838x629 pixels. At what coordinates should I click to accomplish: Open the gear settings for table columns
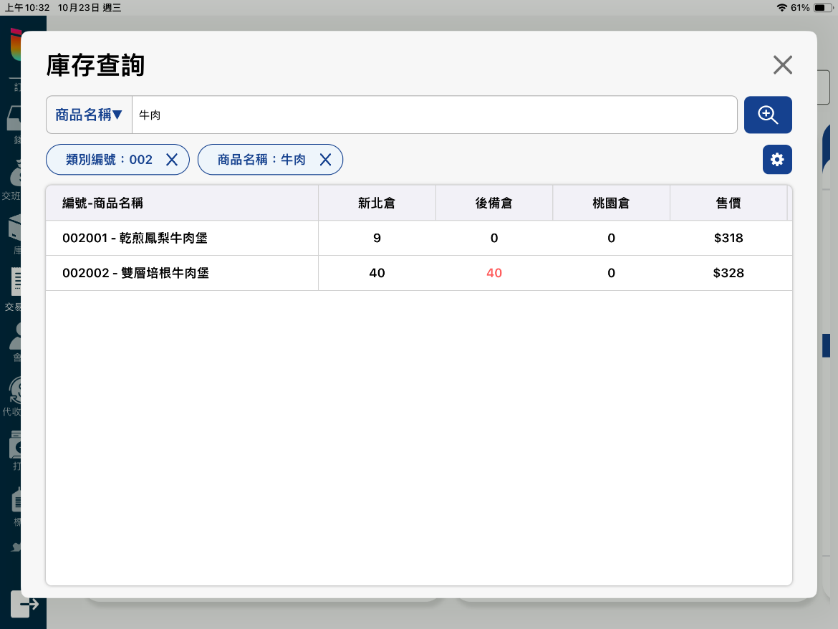777,159
